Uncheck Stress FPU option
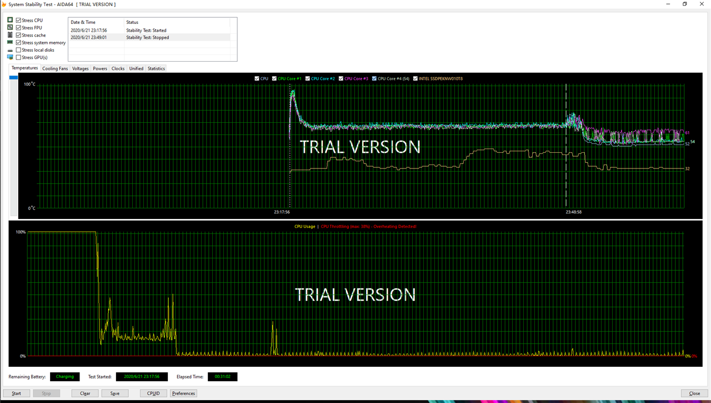The width and height of the screenshot is (711, 403). (x=18, y=27)
